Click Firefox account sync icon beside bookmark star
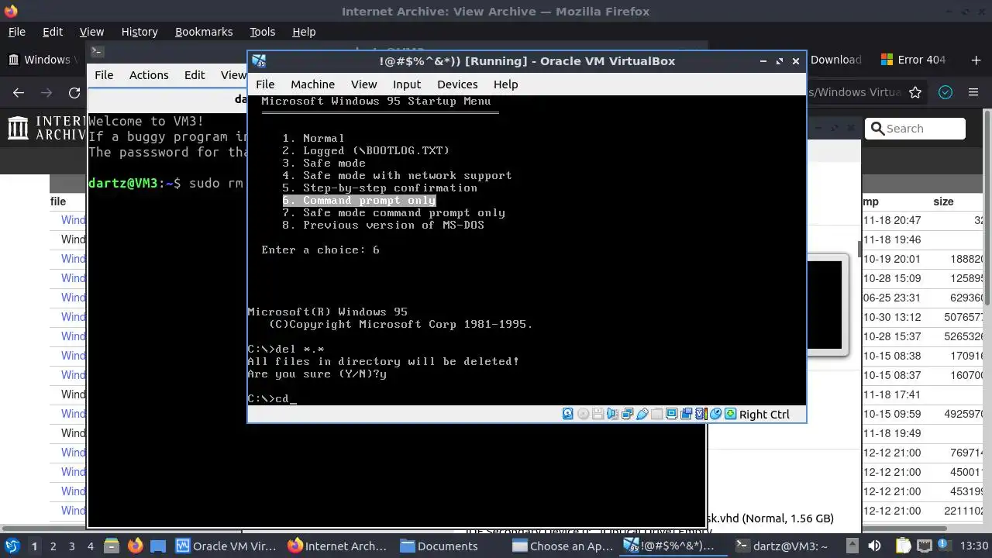 [x=945, y=92]
